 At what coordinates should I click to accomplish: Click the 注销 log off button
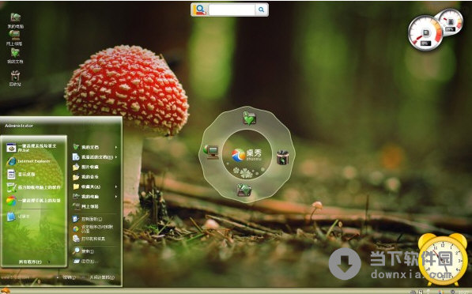pos(67,277)
